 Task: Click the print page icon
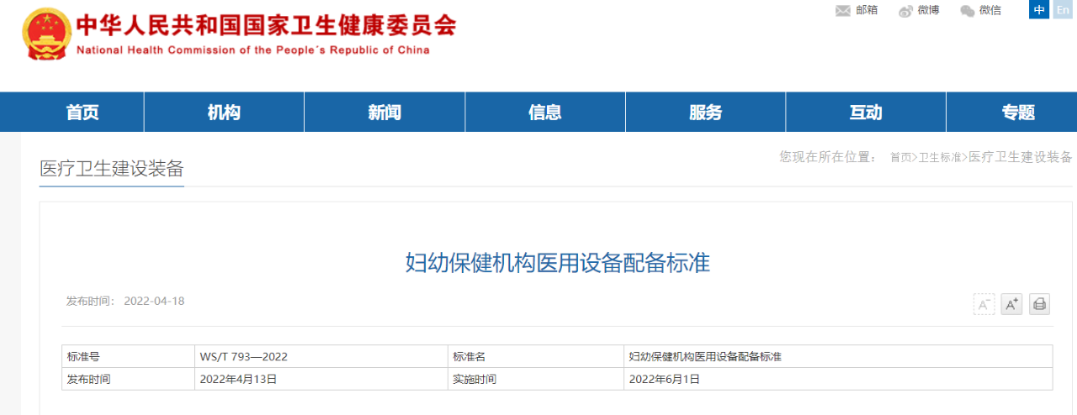tap(1039, 304)
